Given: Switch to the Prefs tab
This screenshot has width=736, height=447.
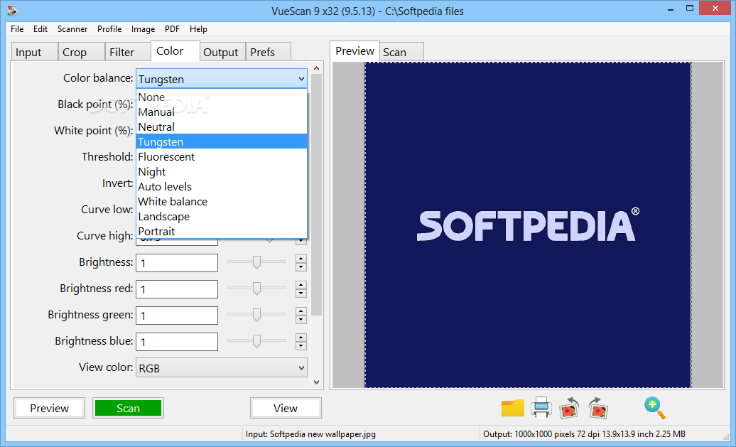Looking at the screenshot, I should [x=269, y=52].
